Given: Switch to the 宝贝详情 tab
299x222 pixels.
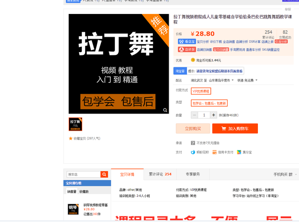Looking at the screenshot, I should [127, 175].
